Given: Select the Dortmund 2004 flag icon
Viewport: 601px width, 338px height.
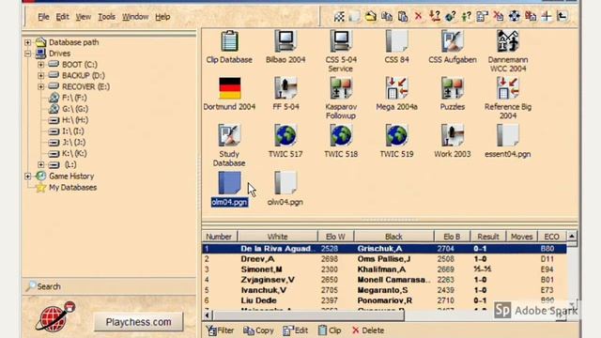Looking at the screenshot, I should pyautogui.click(x=229, y=88).
